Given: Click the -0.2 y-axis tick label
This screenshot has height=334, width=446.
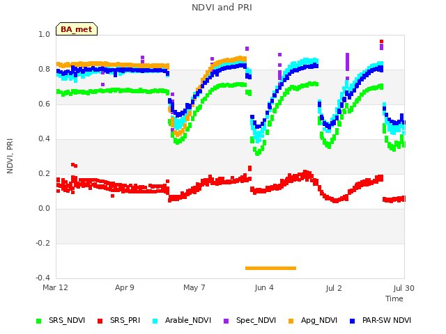Looking at the screenshot, I should tap(43, 243).
